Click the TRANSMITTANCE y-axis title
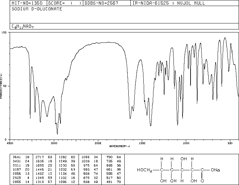This screenshot has width=239, height=185. click(x=2, y=86)
